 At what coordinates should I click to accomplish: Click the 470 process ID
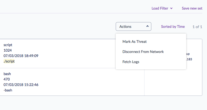(7, 79)
